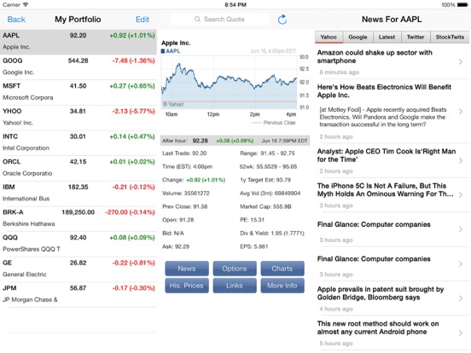Tap the refresh quotes icon
The width and height of the screenshot is (471, 353).
pyautogui.click(x=282, y=20)
